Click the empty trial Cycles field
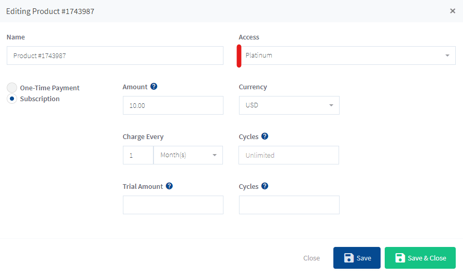 [289, 205]
